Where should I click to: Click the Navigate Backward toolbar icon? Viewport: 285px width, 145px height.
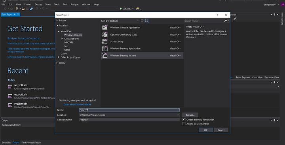(5, 9)
